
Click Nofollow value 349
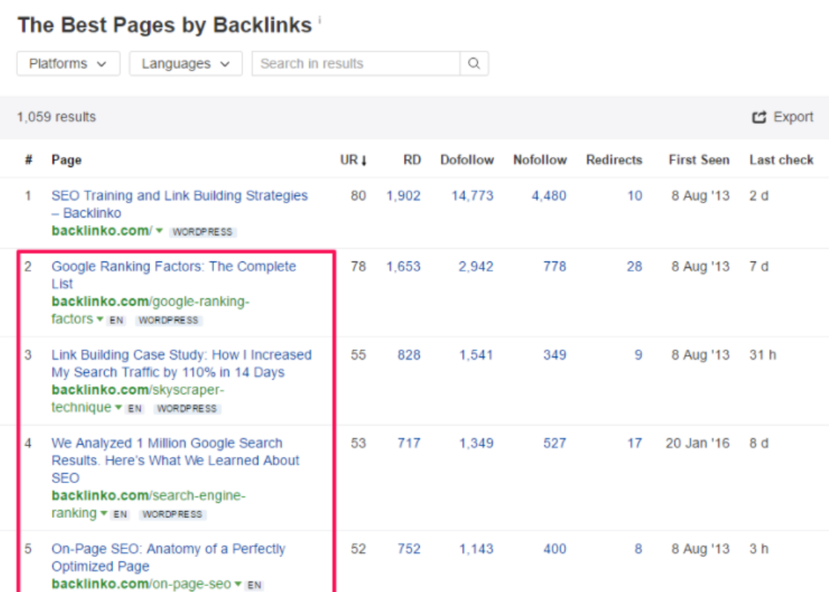pos(555,355)
